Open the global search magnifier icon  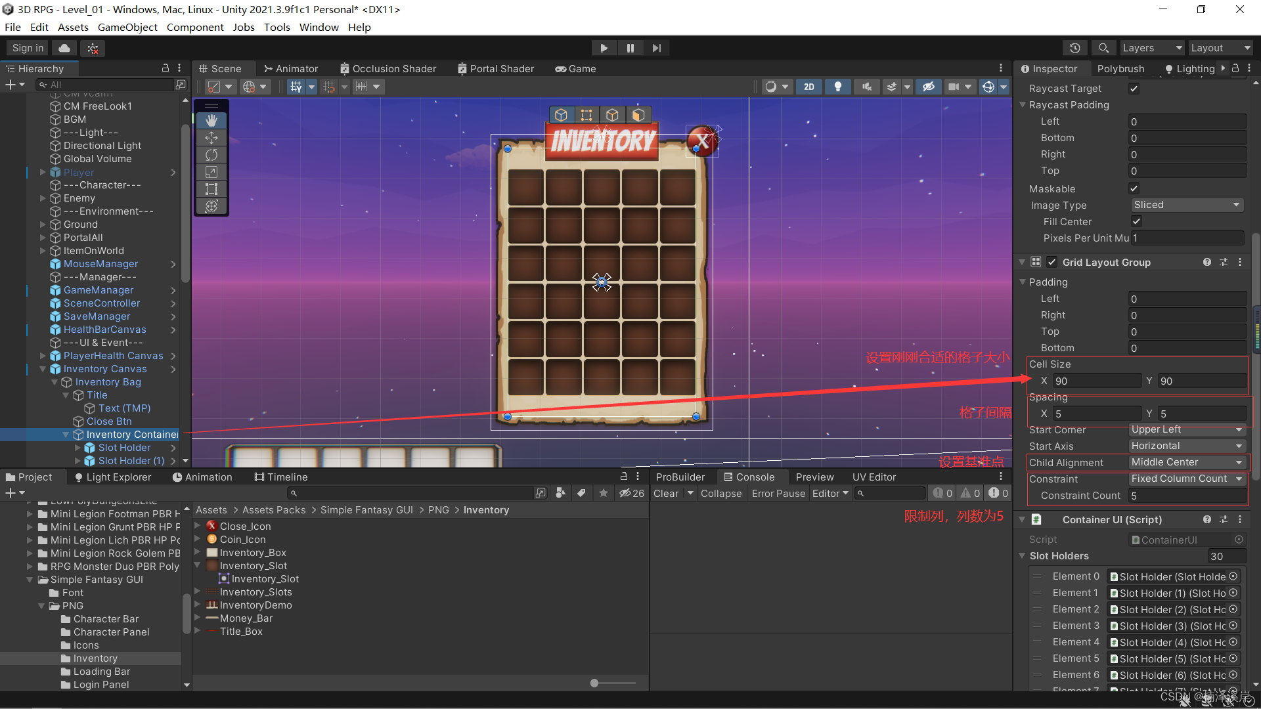point(1103,48)
